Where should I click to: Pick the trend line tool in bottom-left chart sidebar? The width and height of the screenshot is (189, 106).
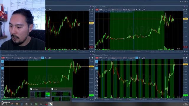point(2,75)
